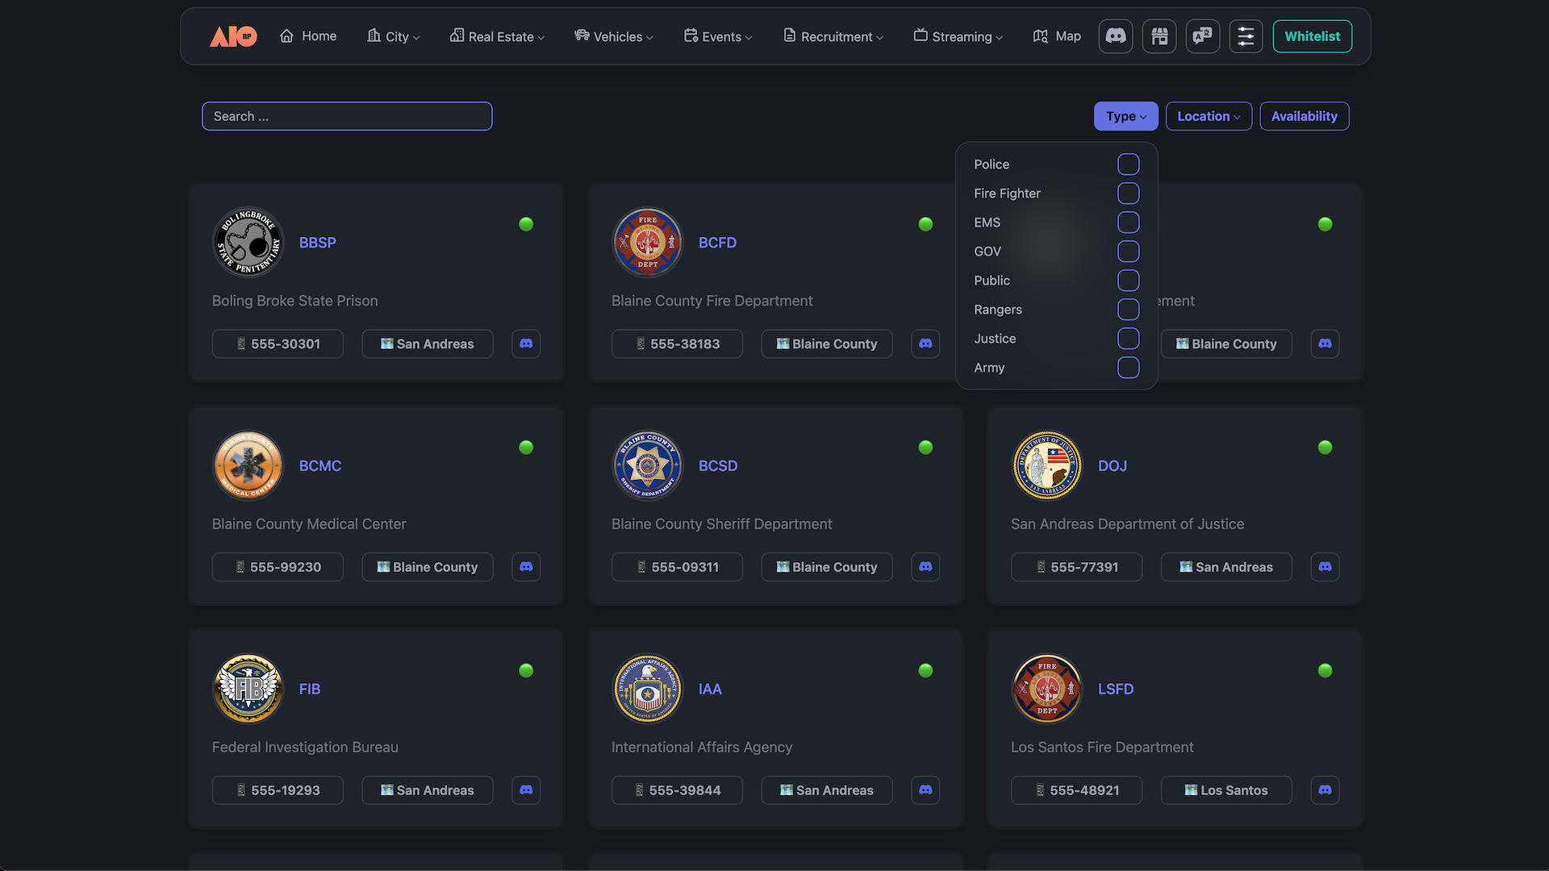Click the DOJ phone number 555-77391
Viewport: 1549px width, 871px height.
point(1076,567)
